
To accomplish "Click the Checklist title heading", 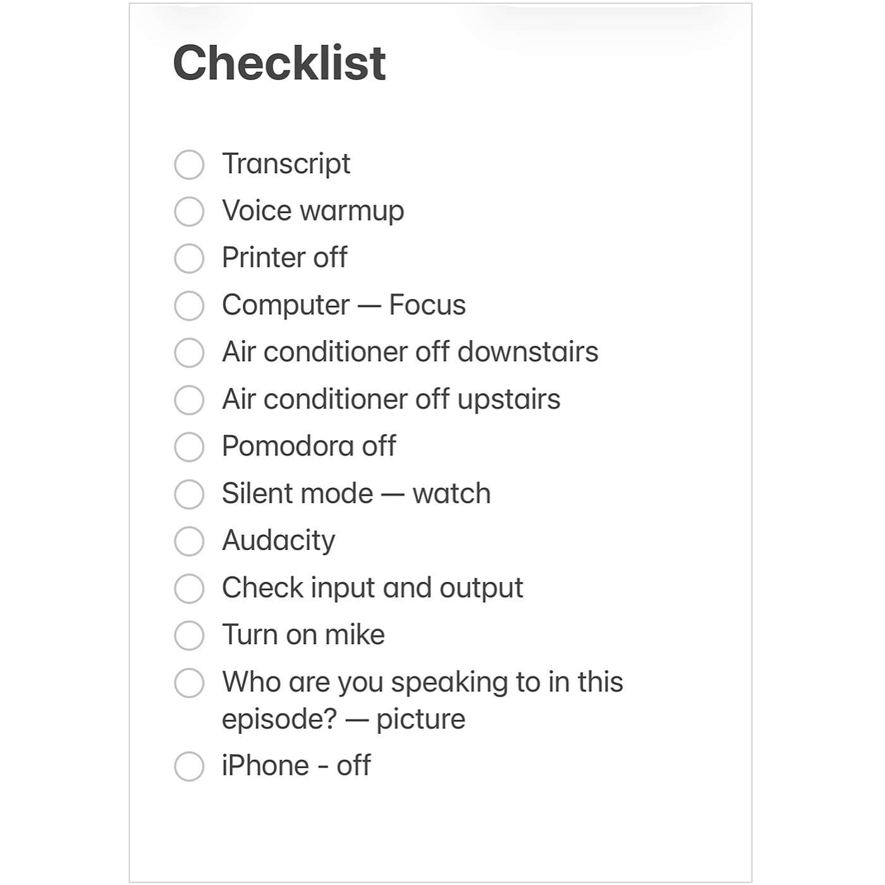I will tap(279, 63).
